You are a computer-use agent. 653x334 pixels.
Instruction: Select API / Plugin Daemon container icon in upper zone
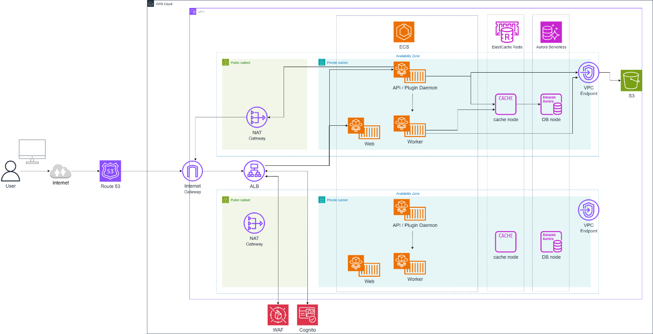[x=410, y=72]
